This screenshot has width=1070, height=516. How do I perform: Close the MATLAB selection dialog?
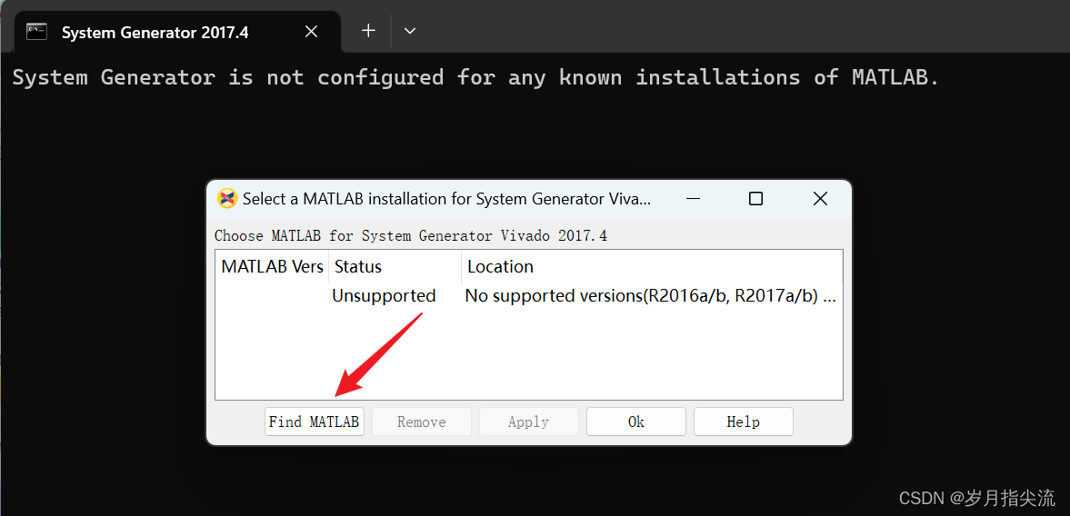820,198
